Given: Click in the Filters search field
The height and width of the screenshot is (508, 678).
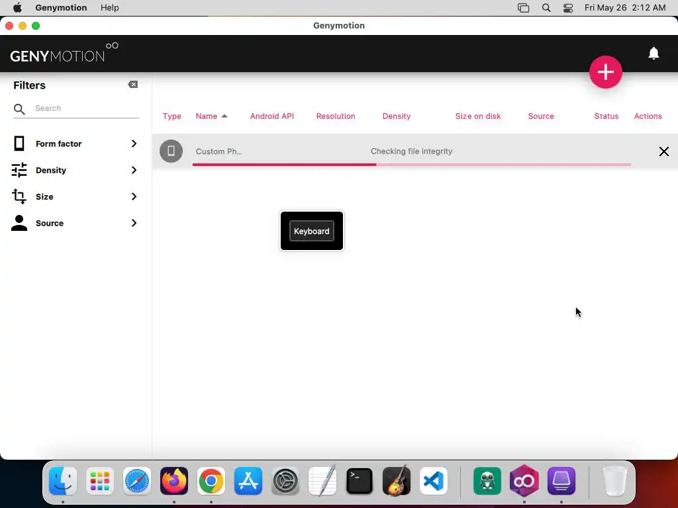Looking at the screenshot, I should (x=87, y=108).
